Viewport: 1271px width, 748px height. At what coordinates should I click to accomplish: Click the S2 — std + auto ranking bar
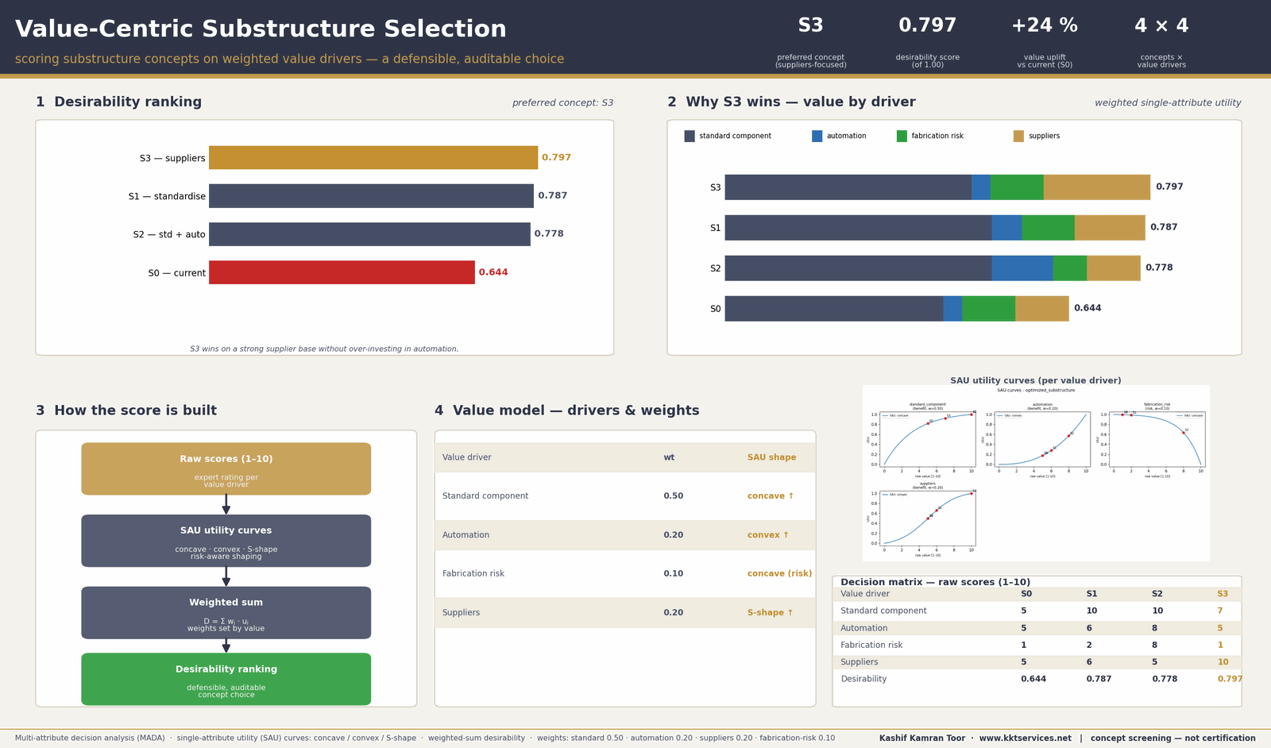(x=369, y=233)
